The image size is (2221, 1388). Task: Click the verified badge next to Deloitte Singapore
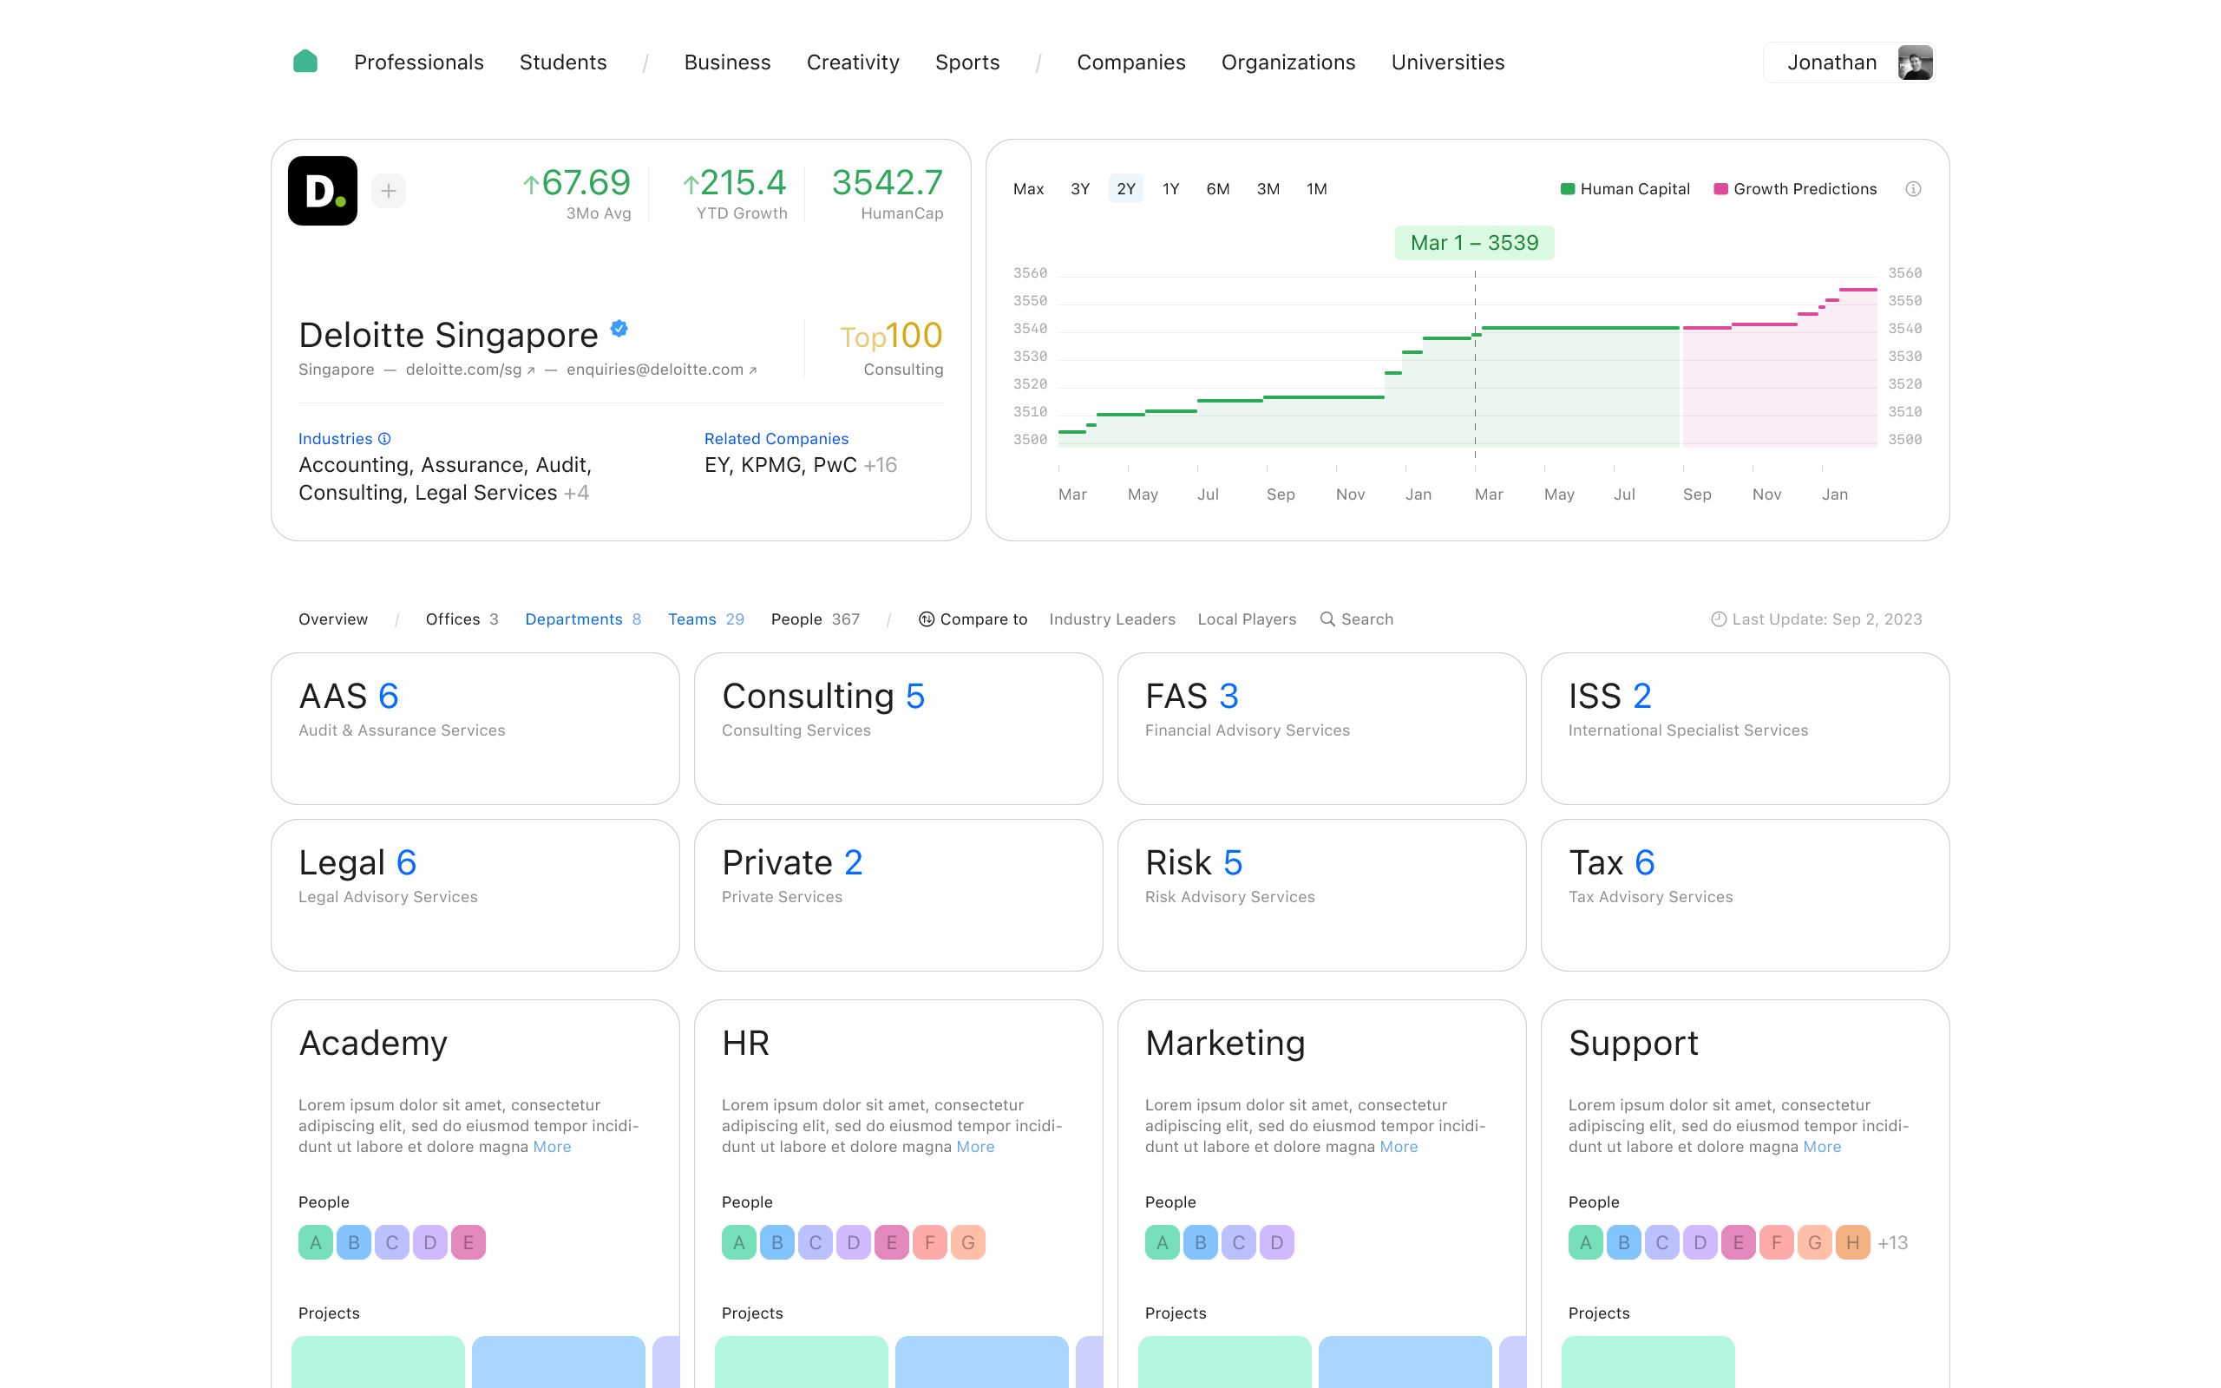coord(619,329)
